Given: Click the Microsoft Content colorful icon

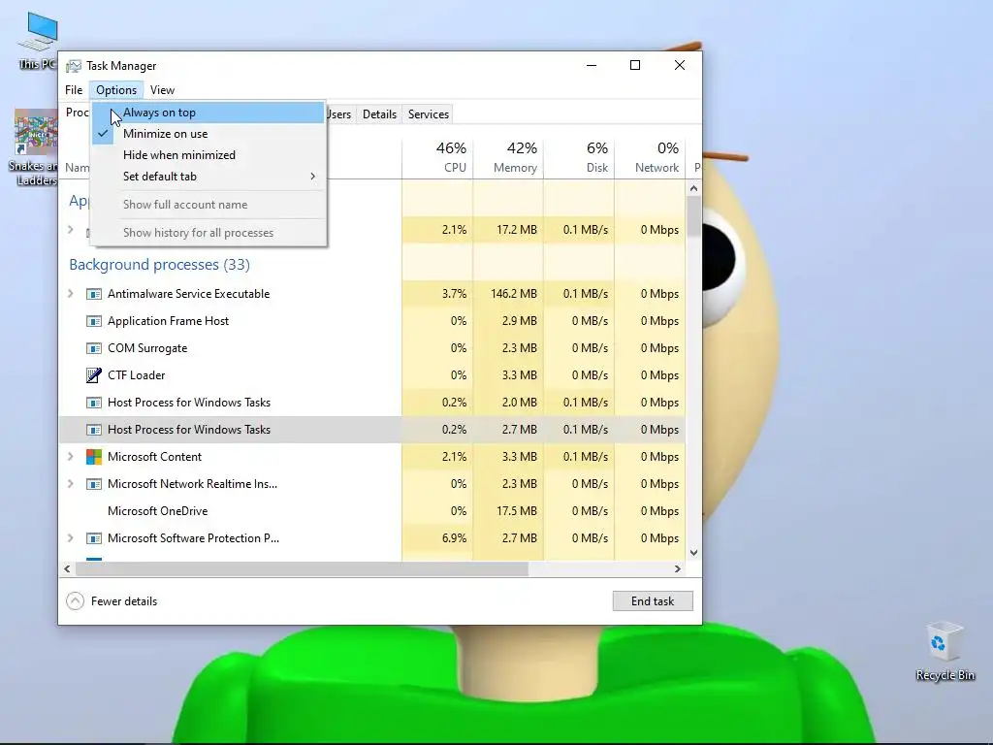Looking at the screenshot, I should point(94,457).
